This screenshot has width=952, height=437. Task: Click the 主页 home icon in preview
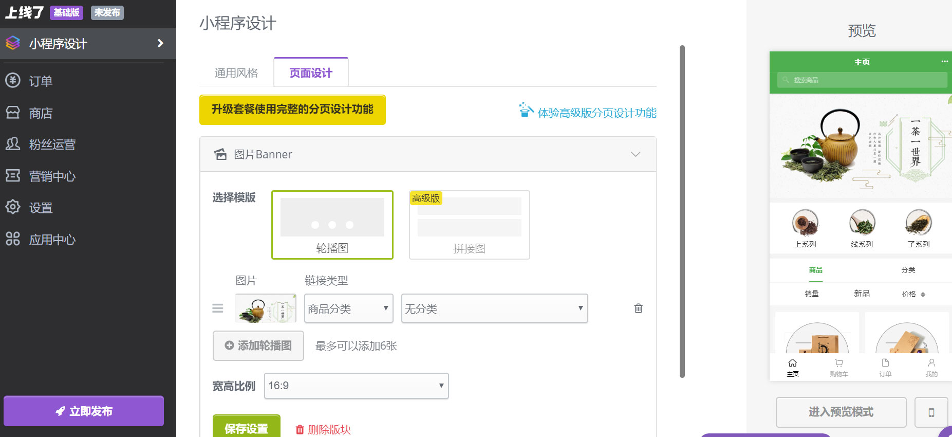(x=793, y=363)
